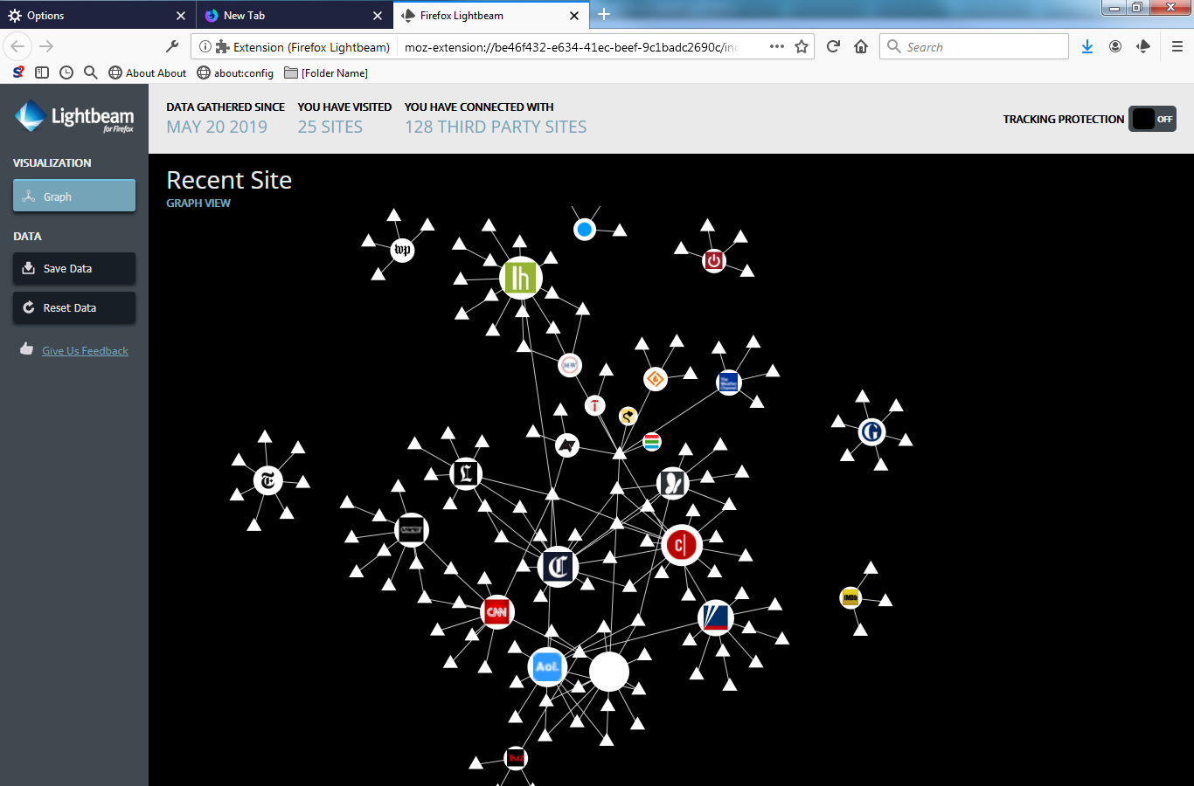1194x786 pixels.
Task: Open the page actions three-dot menu
Action: 776,47
